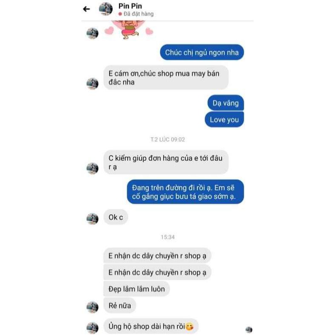335x335 pixels.
Task: Select the 'Love you' message bubble
Action: pyautogui.click(x=224, y=119)
